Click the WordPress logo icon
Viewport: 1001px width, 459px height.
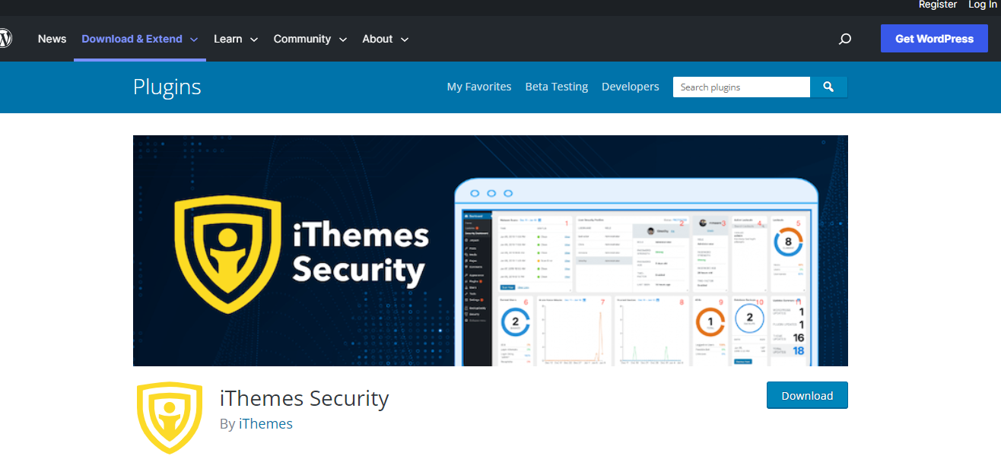pyautogui.click(x=5, y=38)
